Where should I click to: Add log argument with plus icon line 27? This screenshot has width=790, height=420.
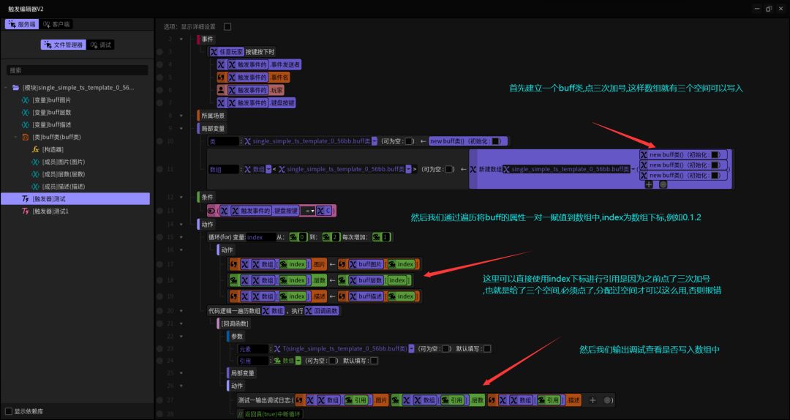point(593,400)
